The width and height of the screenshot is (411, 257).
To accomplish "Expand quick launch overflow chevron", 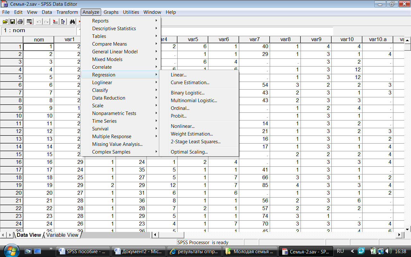I will (51, 248).
